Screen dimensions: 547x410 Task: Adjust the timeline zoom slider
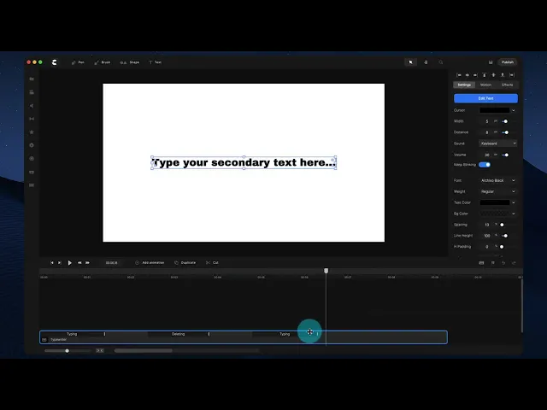68,351
